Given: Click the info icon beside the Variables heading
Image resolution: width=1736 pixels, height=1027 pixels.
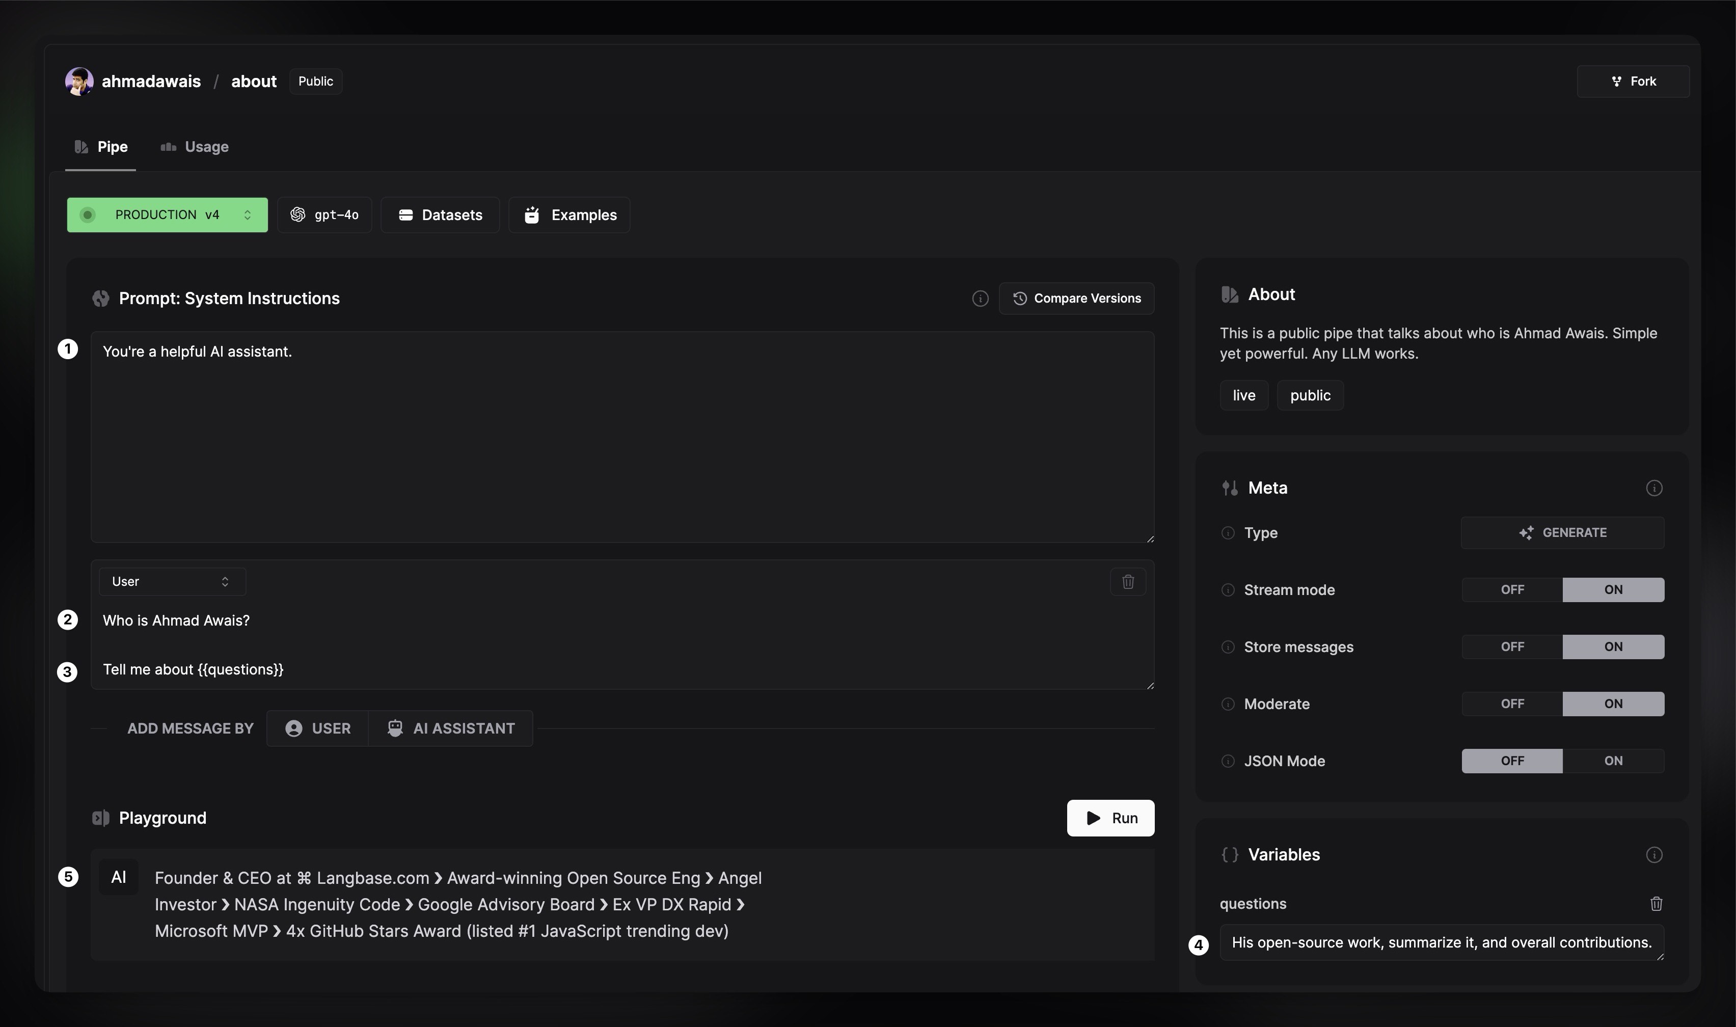Looking at the screenshot, I should 1653,855.
